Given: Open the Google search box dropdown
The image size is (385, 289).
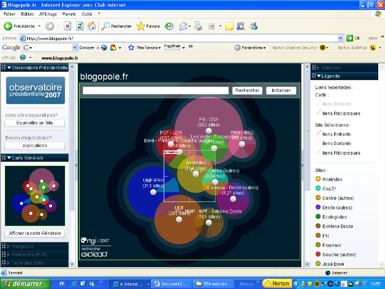Looking at the screenshot, I should [75, 47].
